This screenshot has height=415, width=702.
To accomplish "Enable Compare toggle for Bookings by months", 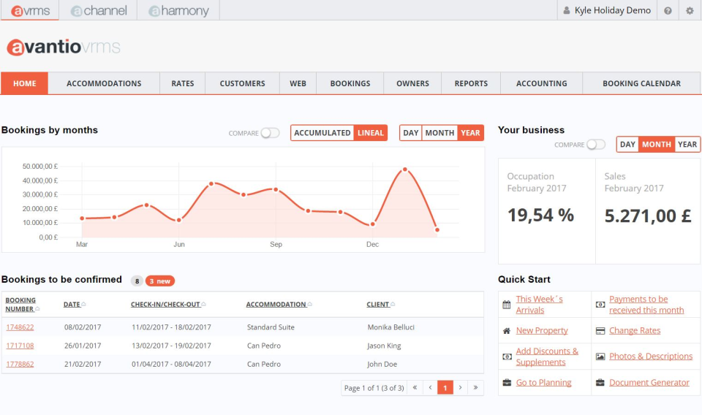I will (270, 133).
